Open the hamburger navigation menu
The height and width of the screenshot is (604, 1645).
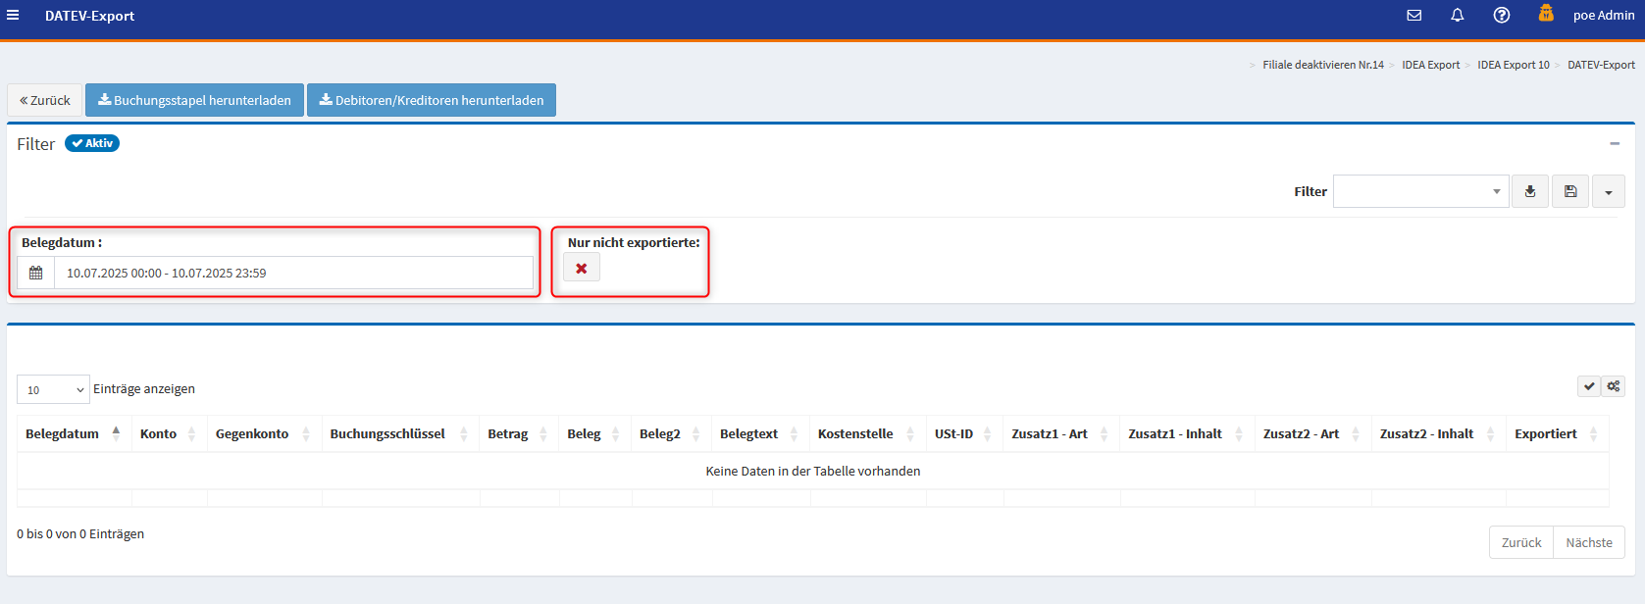point(13,16)
